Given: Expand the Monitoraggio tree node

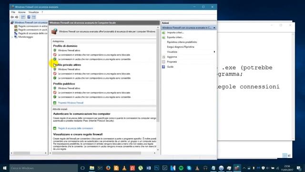Looking at the screenshot, I should click(12, 37).
